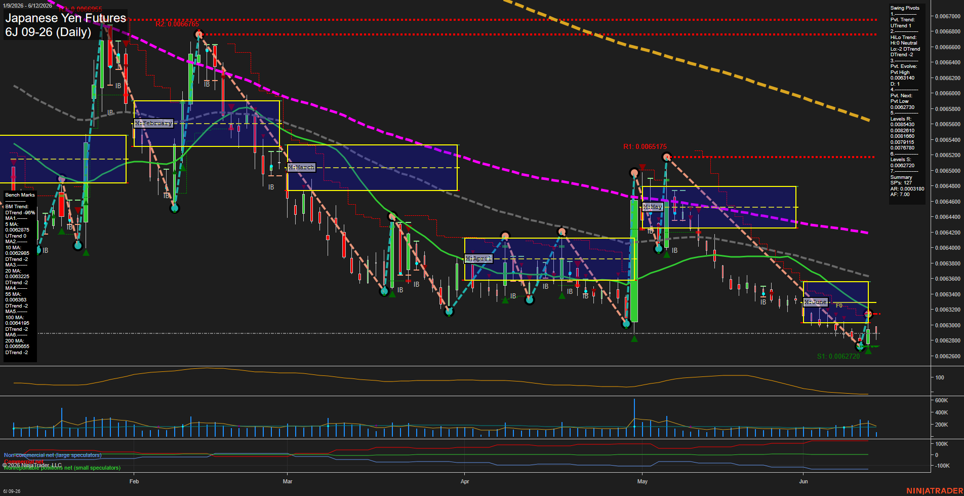Select the 0.0064000 price axis label
The height and width of the screenshot is (496, 964).
click(947, 248)
